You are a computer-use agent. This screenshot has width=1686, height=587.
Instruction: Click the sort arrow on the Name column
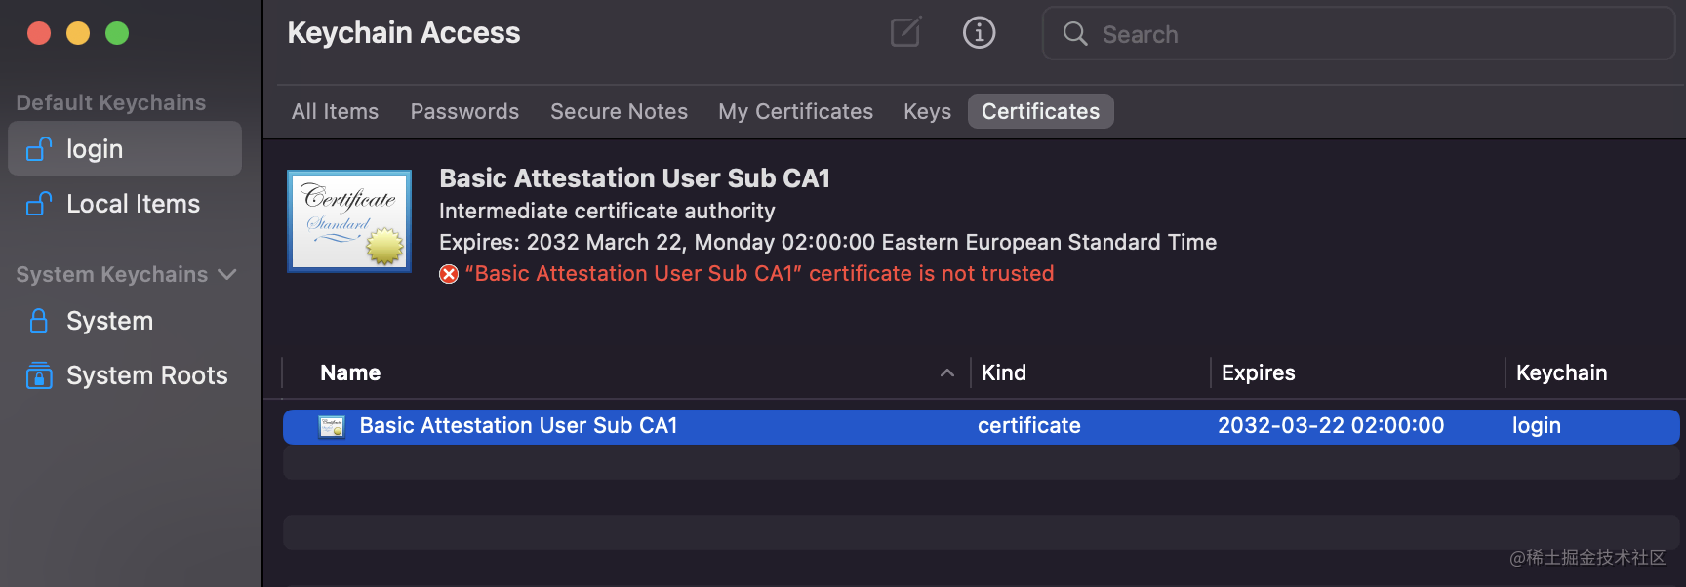[x=945, y=372]
